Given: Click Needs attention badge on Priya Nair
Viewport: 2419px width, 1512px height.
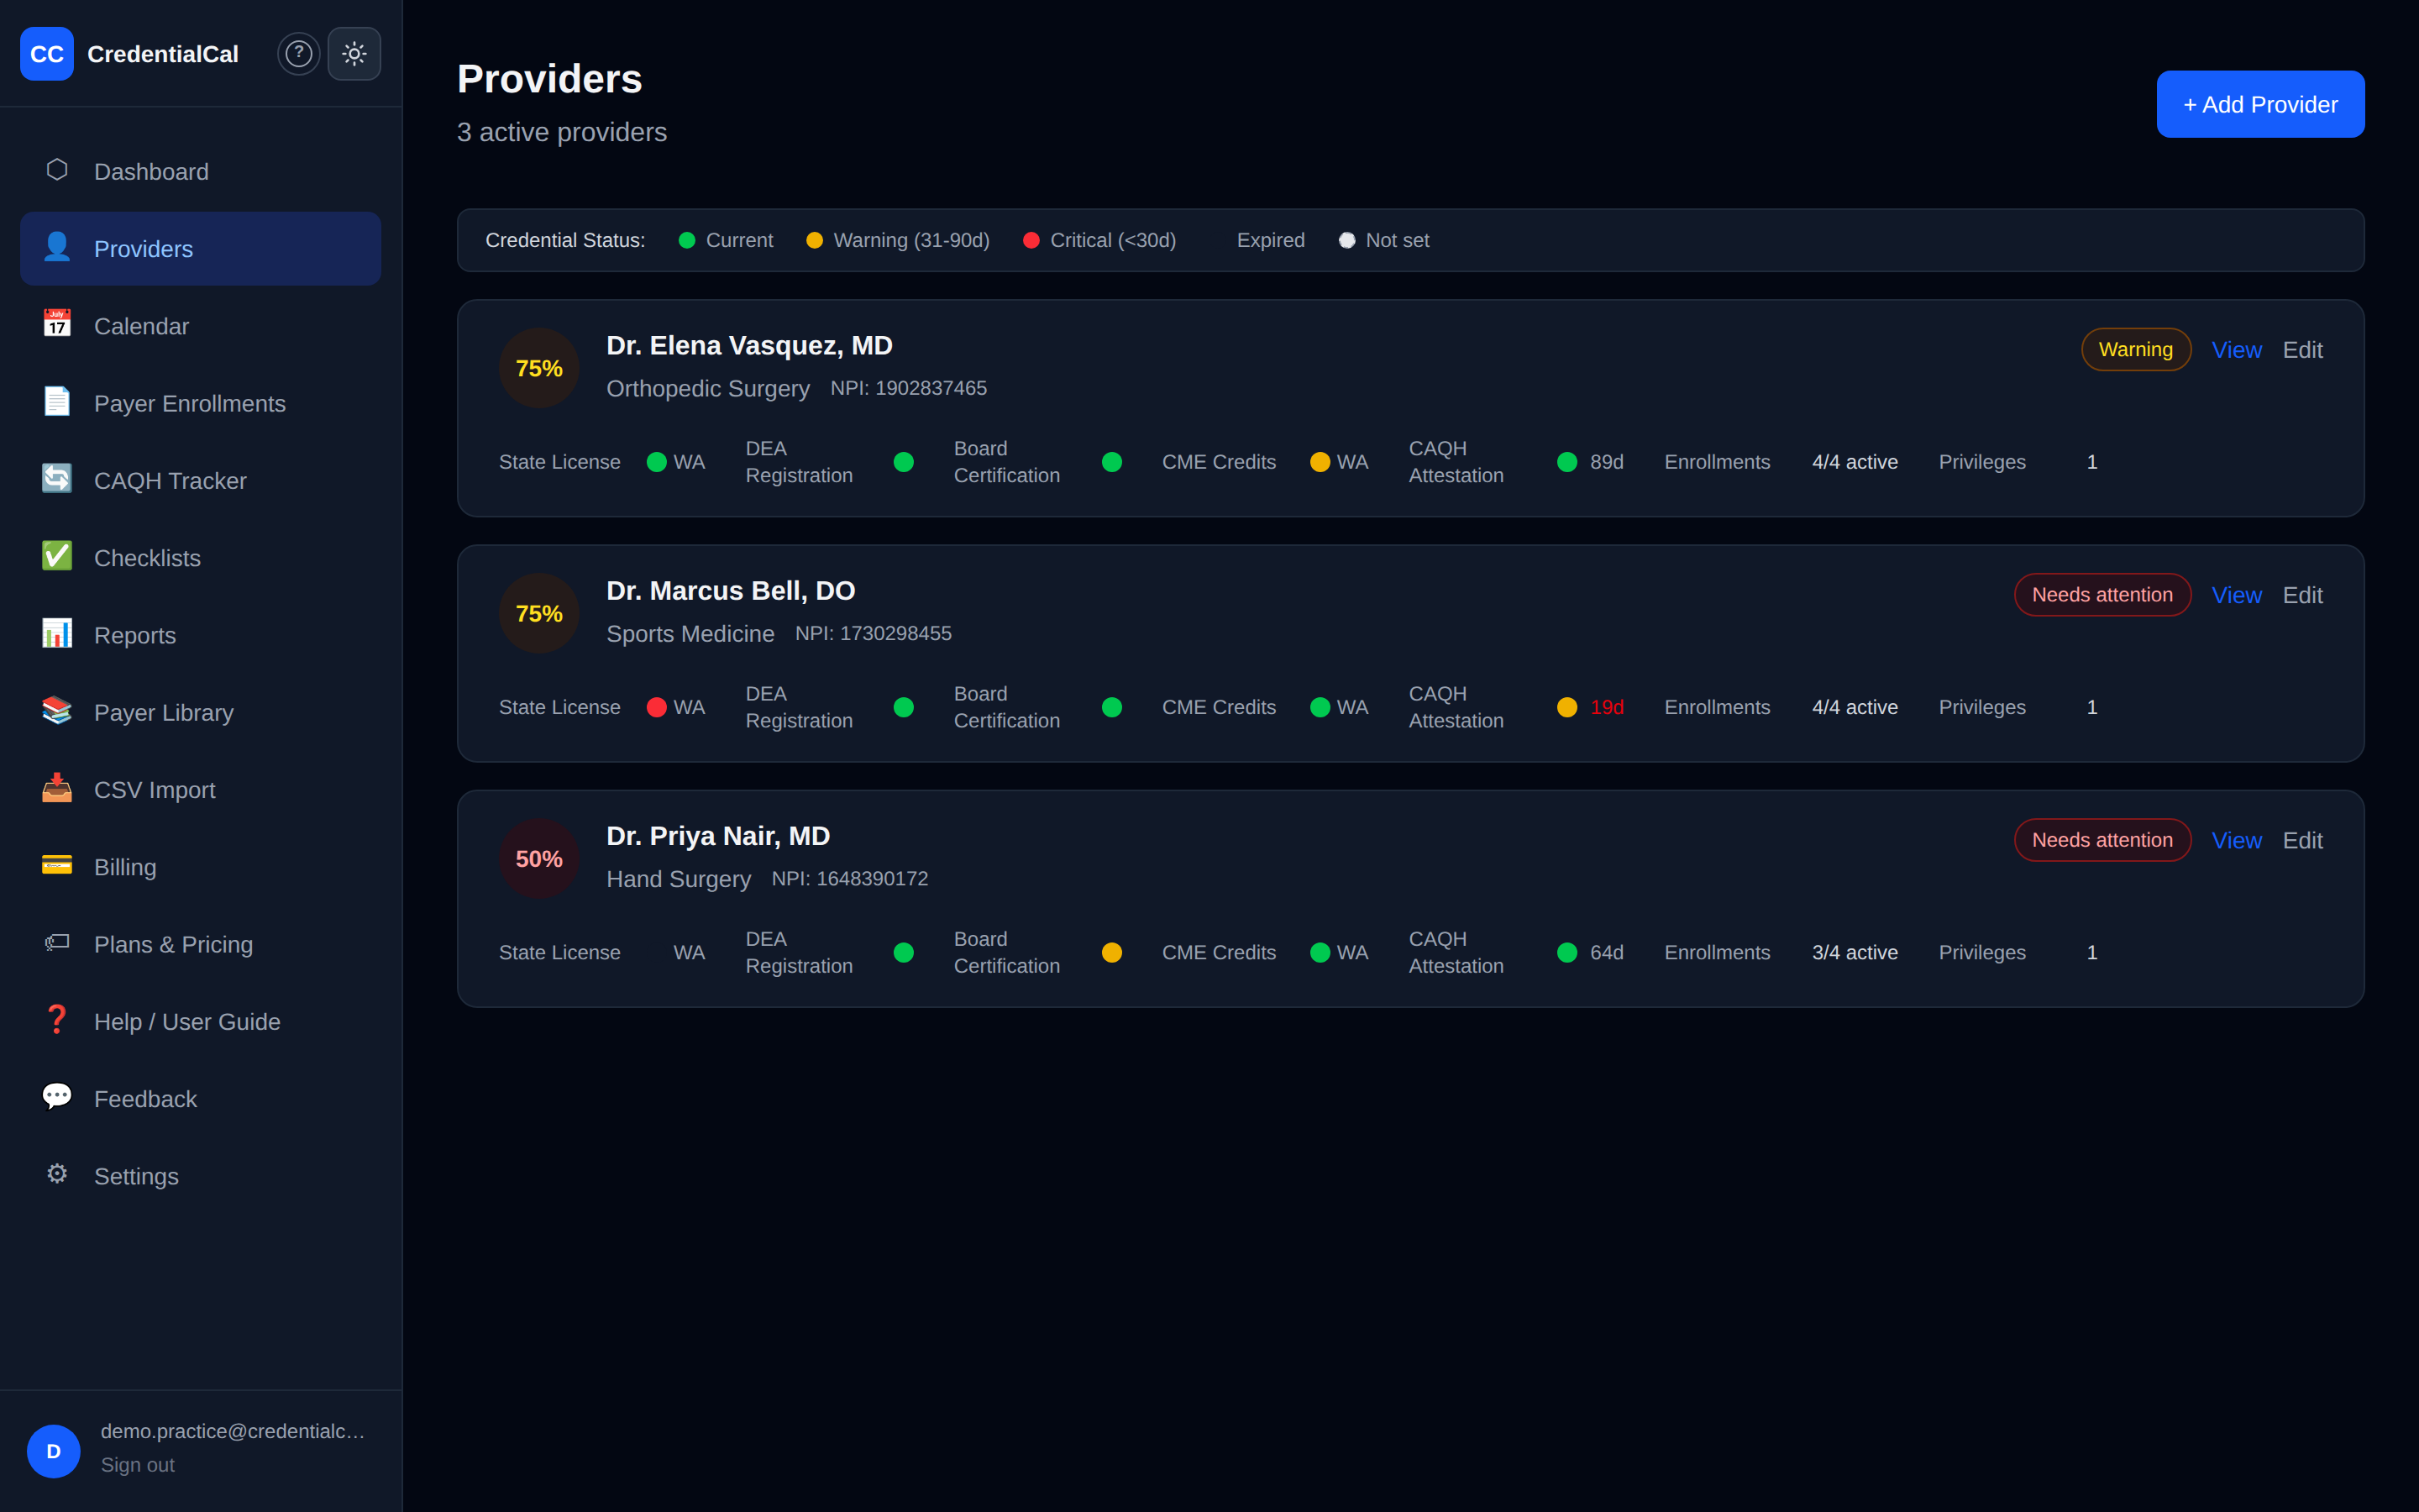Looking at the screenshot, I should point(2102,840).
